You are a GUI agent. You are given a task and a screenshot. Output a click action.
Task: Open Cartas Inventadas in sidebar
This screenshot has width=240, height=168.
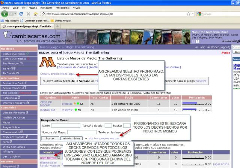click(19, 137)
